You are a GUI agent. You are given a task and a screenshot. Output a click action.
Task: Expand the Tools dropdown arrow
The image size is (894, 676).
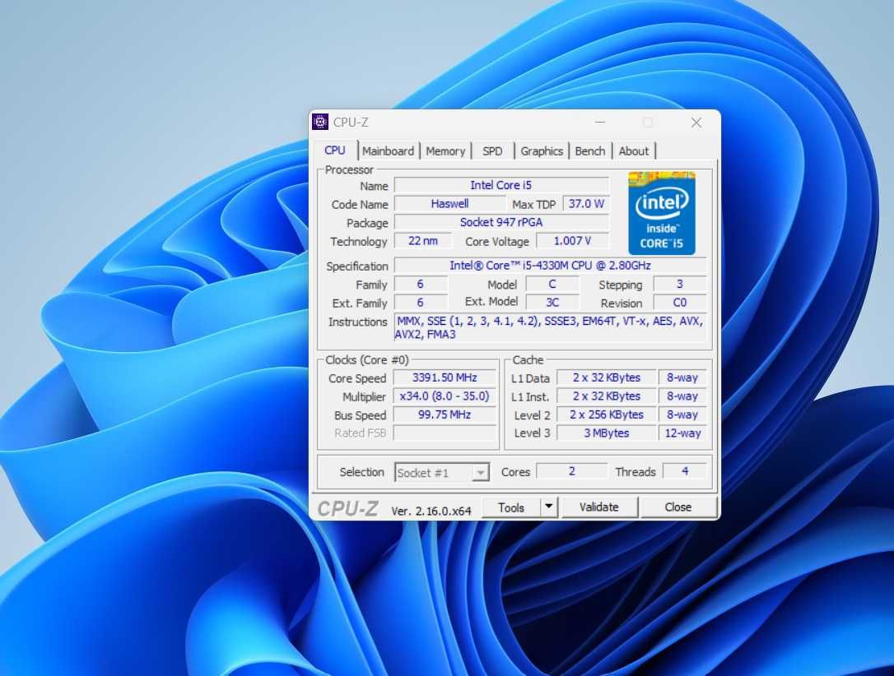click(548, 507)
